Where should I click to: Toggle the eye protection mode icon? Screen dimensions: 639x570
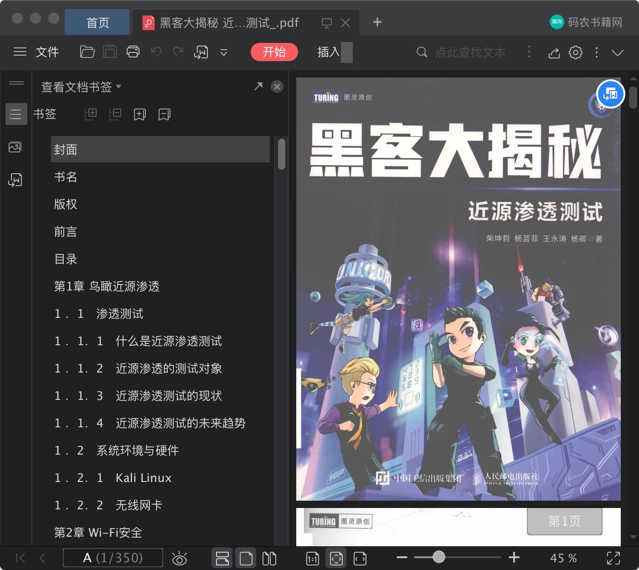180,558
